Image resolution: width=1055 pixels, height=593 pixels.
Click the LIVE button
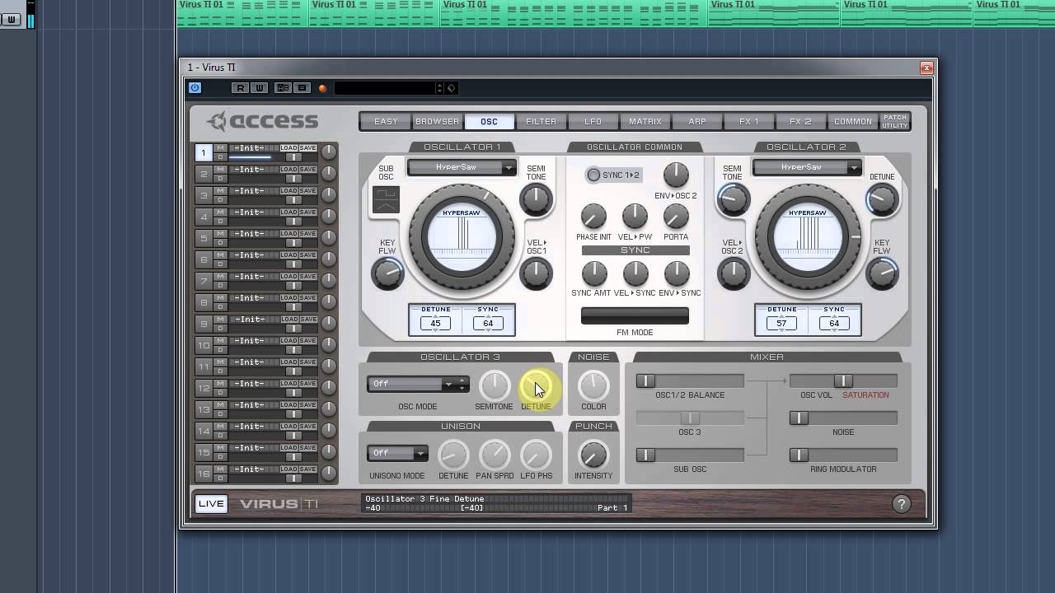(211, 504)
